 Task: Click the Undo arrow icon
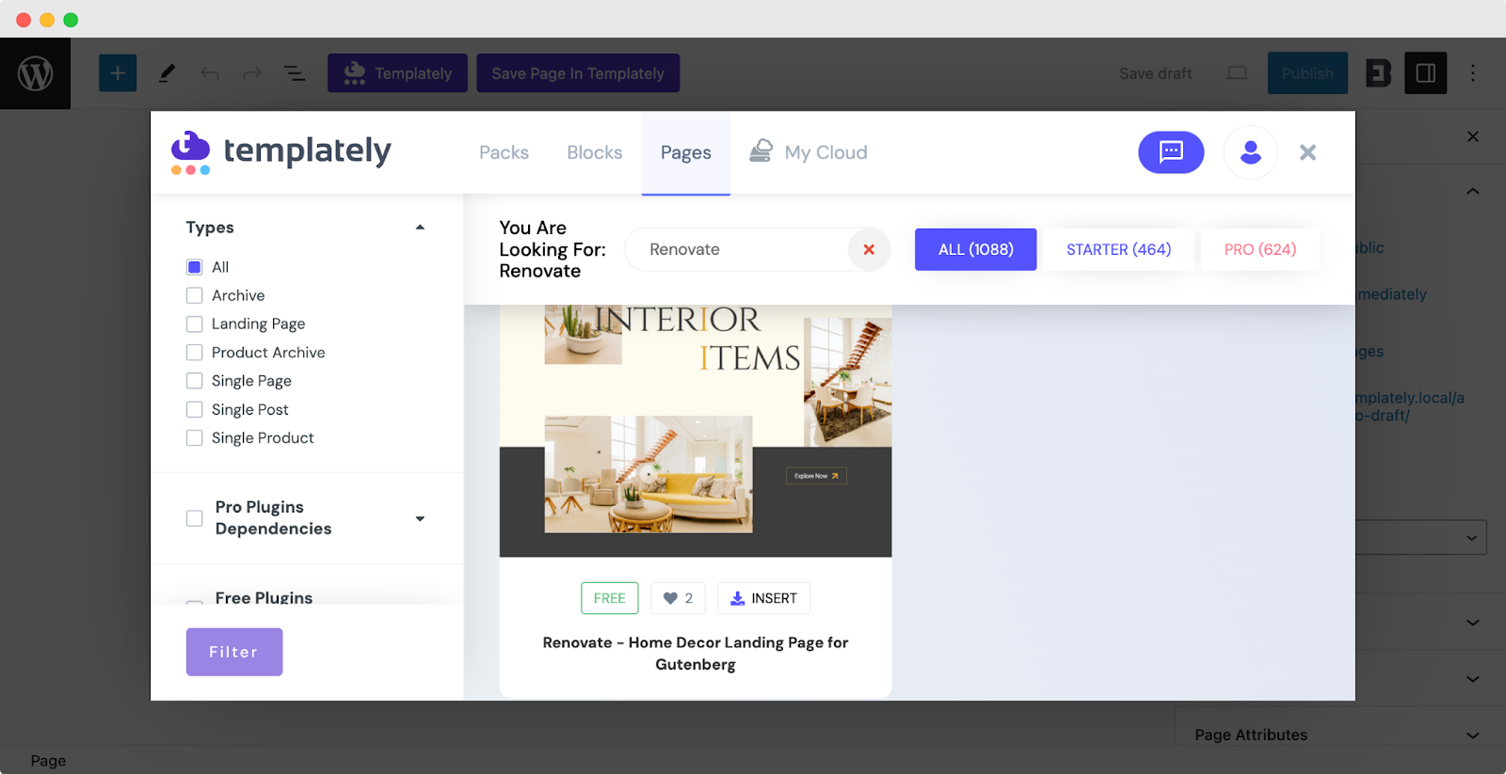pyautogui.click(x=210, y=73)
